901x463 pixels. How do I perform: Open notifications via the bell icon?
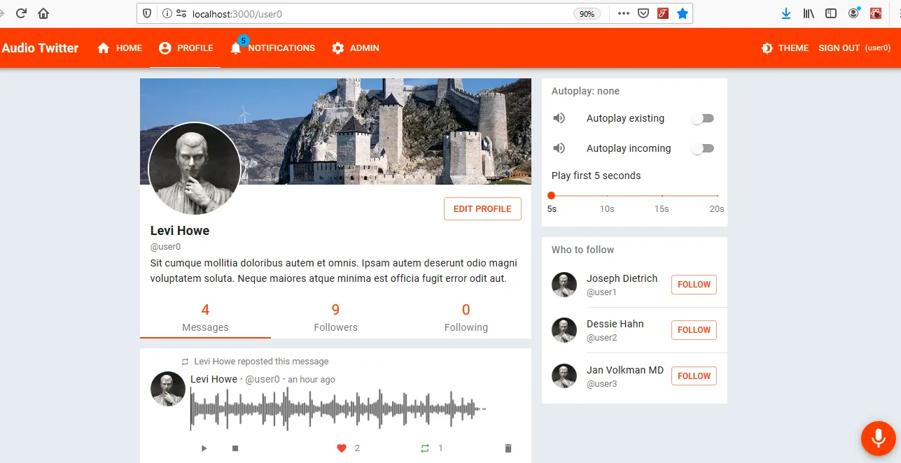click(x=235, y=48)
